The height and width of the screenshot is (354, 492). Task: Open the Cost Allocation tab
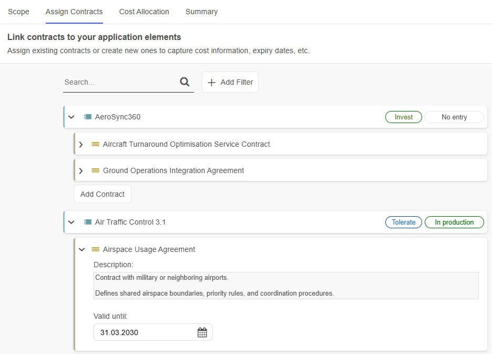(x=144, y=12)
